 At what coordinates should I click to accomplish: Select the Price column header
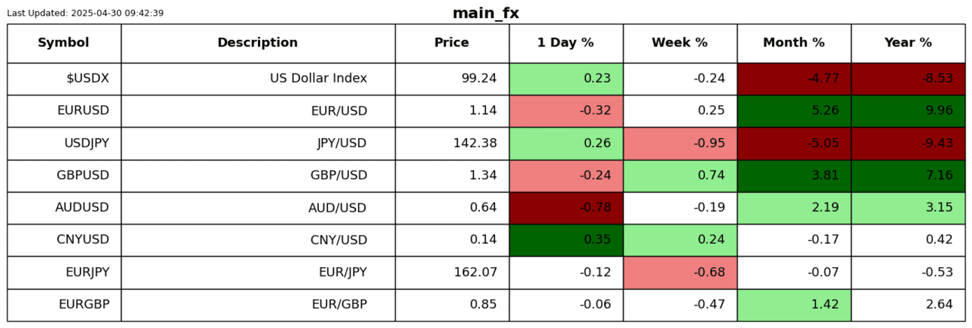[x=451, y=43]
